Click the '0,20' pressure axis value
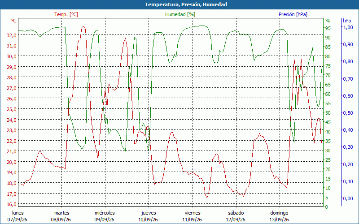The height and width of the screenshot is (224, 359). click(x=348, y=164)
